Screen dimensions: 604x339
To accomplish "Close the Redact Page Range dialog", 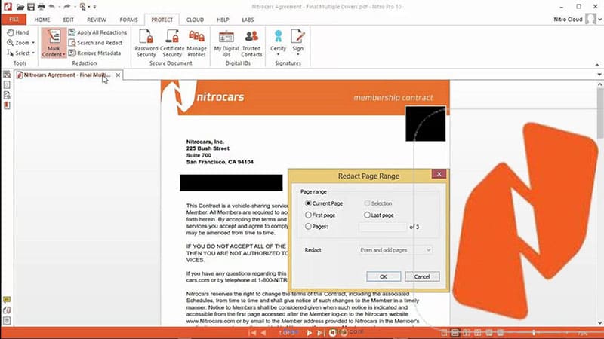I will [x=439, y=174].
